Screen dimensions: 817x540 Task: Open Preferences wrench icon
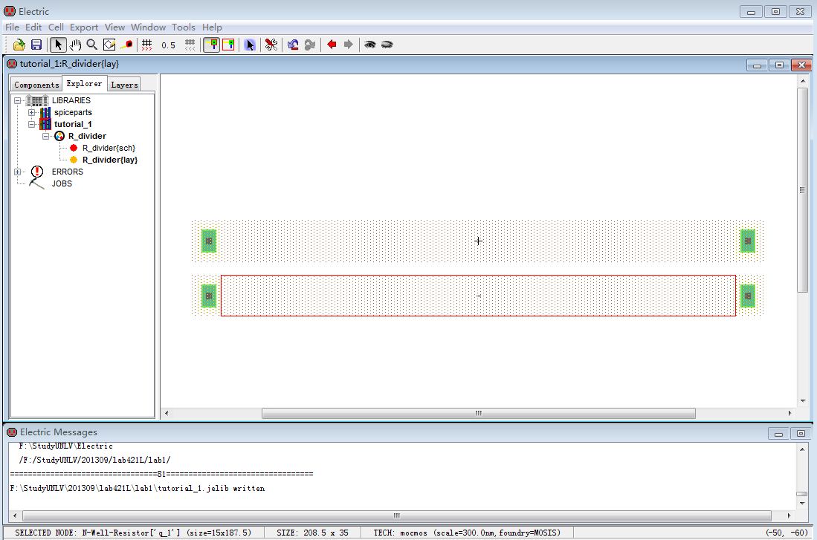[271, 45]
